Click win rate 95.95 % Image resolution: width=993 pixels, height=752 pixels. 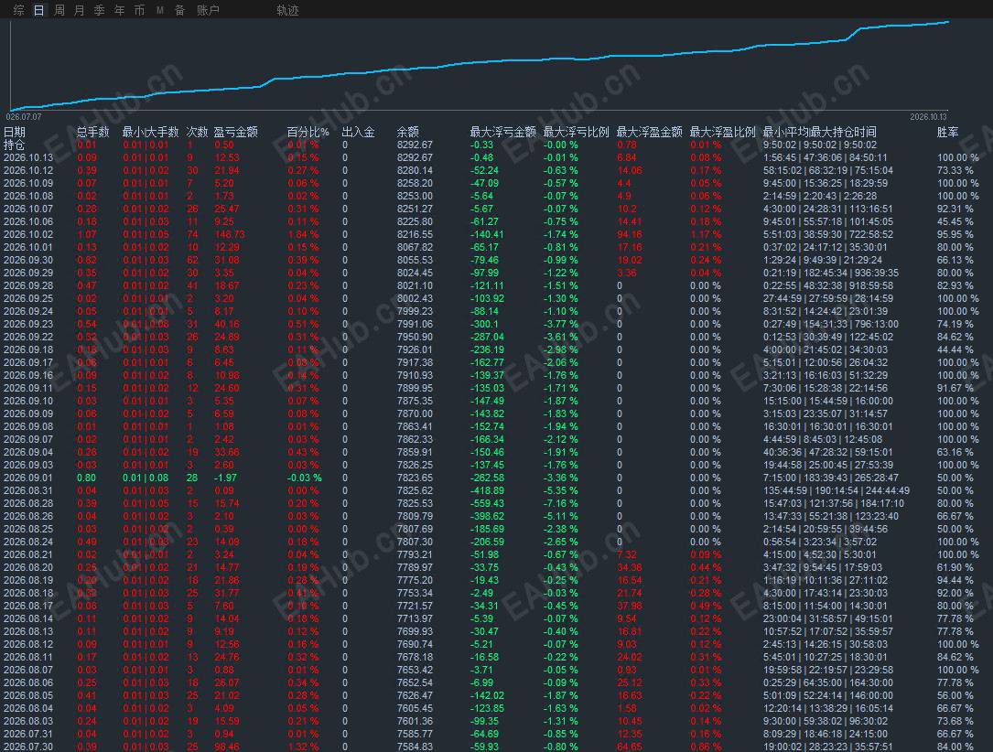[955, 234]
